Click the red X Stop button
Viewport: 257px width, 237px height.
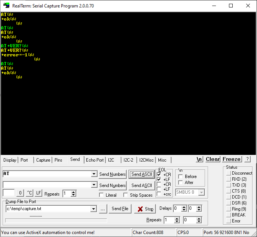145,209
